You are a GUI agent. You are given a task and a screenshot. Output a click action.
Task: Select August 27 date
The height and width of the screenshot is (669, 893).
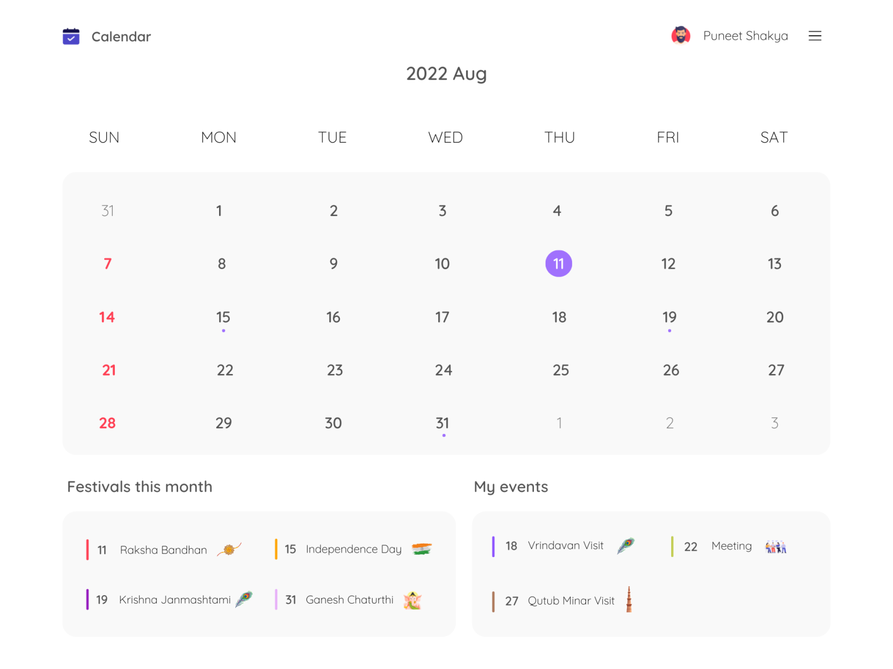776,370
